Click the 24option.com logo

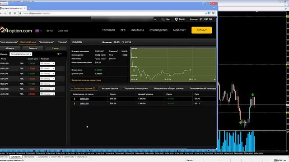pos(16,30)
